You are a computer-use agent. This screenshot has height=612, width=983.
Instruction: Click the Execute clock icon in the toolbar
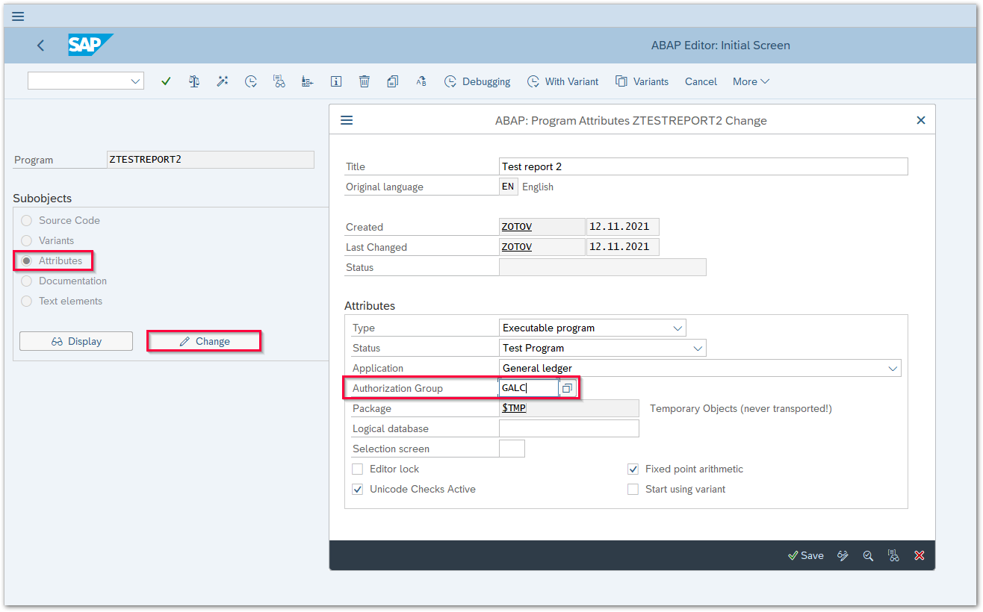point(251,81)
